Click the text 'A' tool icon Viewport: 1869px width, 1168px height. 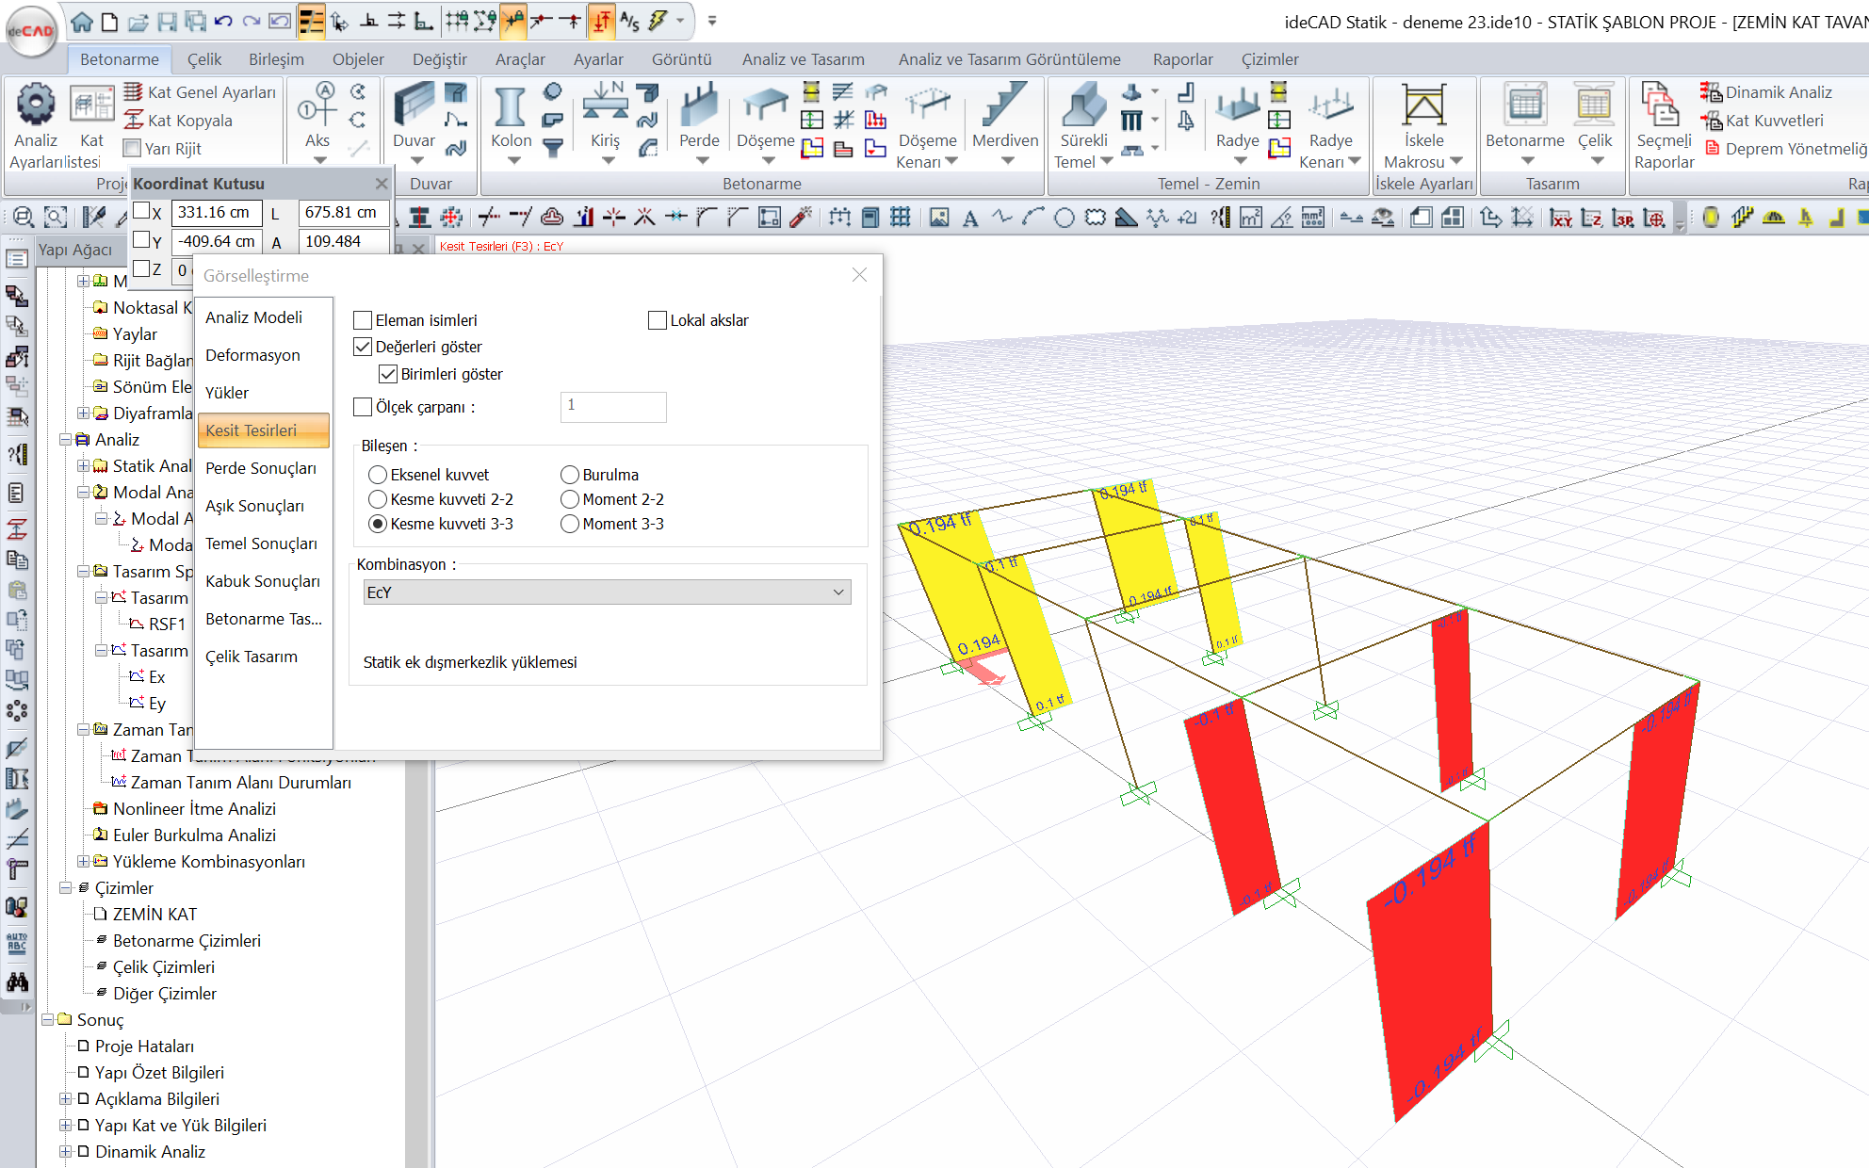pos(969,218)
